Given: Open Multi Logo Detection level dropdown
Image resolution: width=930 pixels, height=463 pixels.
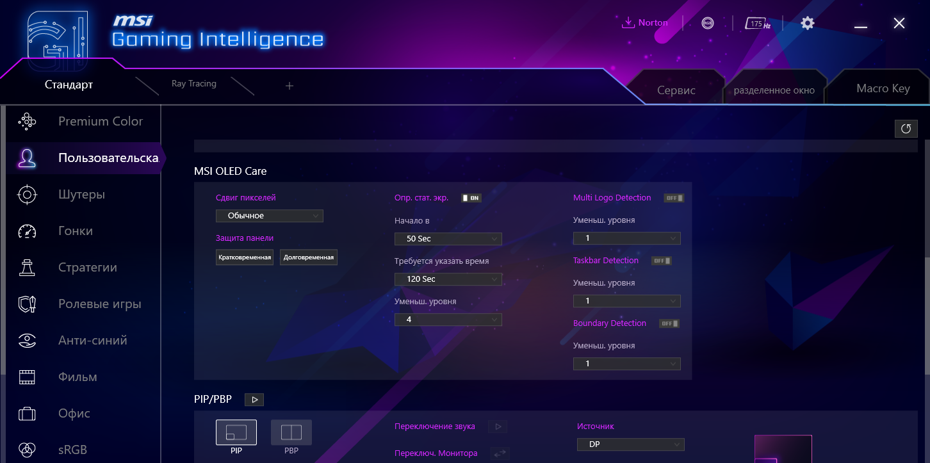Looking at the screenshot, I should (627, 238).
